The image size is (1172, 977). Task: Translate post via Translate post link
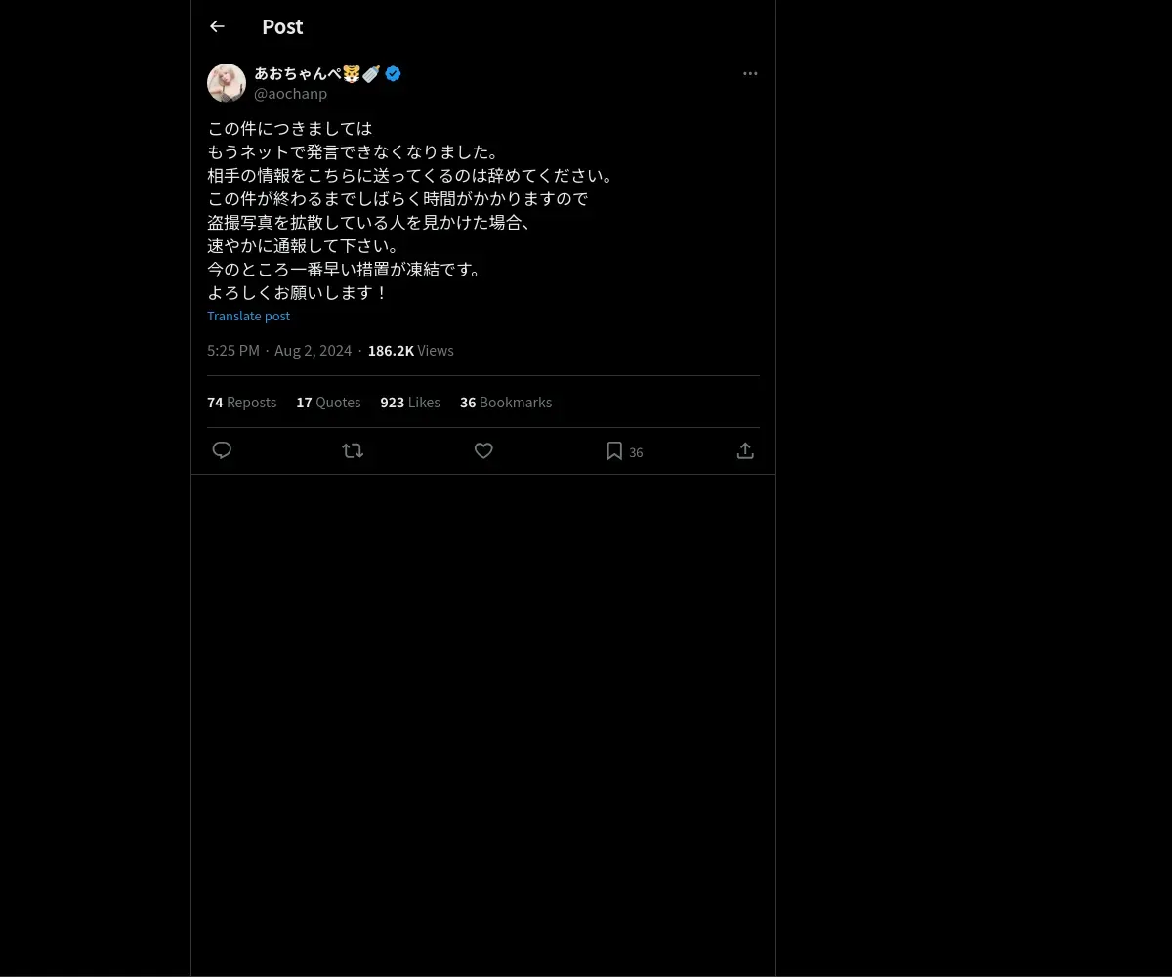pos(248,316)
